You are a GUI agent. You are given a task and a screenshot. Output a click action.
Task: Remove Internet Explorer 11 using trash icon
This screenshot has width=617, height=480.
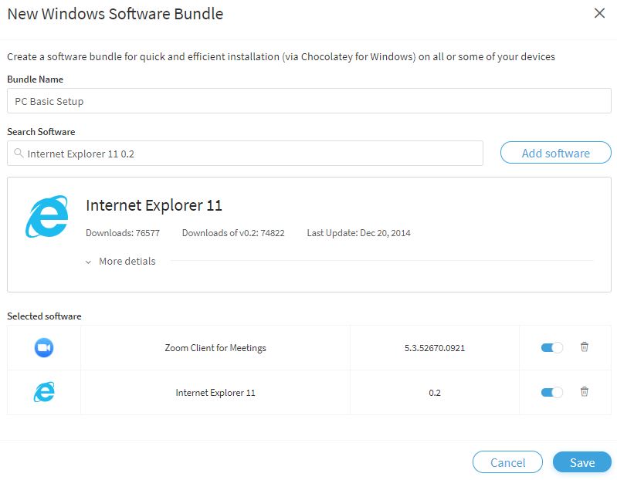(x=585, y=391)
